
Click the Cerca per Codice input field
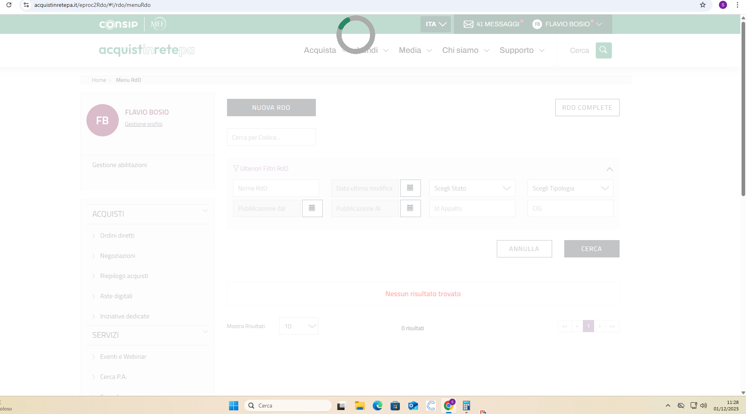coord(271,137)
